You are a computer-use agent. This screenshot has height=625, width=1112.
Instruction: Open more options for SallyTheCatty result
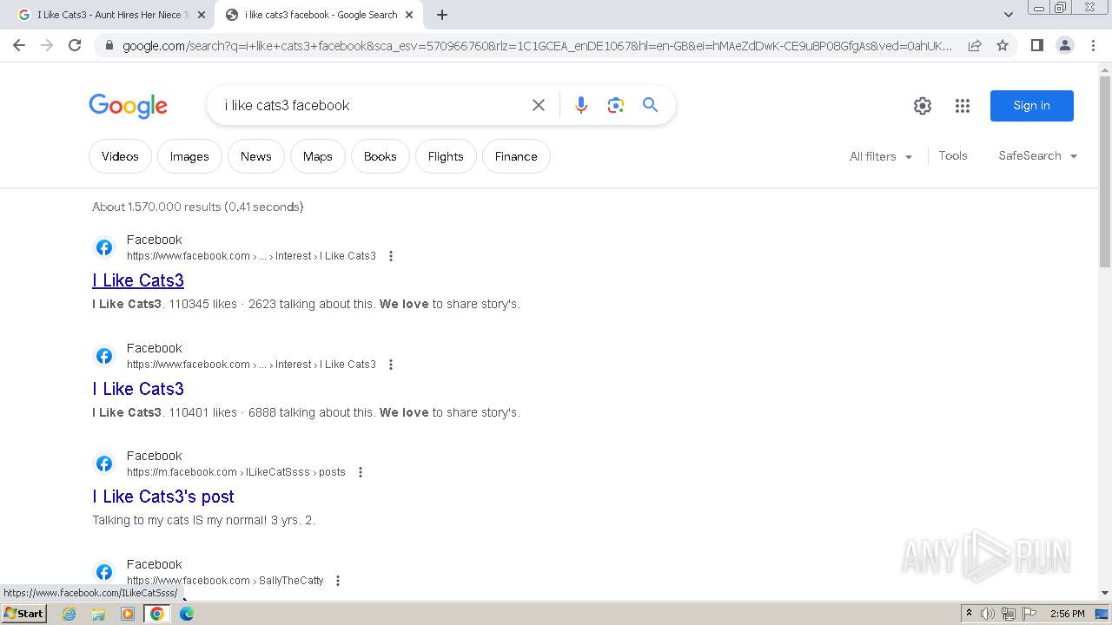click(x=338, y=581)
